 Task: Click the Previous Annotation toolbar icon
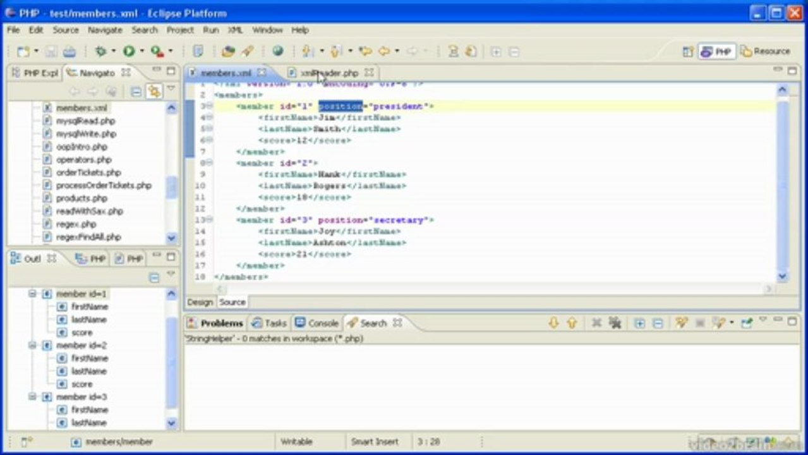click(336, 51)
